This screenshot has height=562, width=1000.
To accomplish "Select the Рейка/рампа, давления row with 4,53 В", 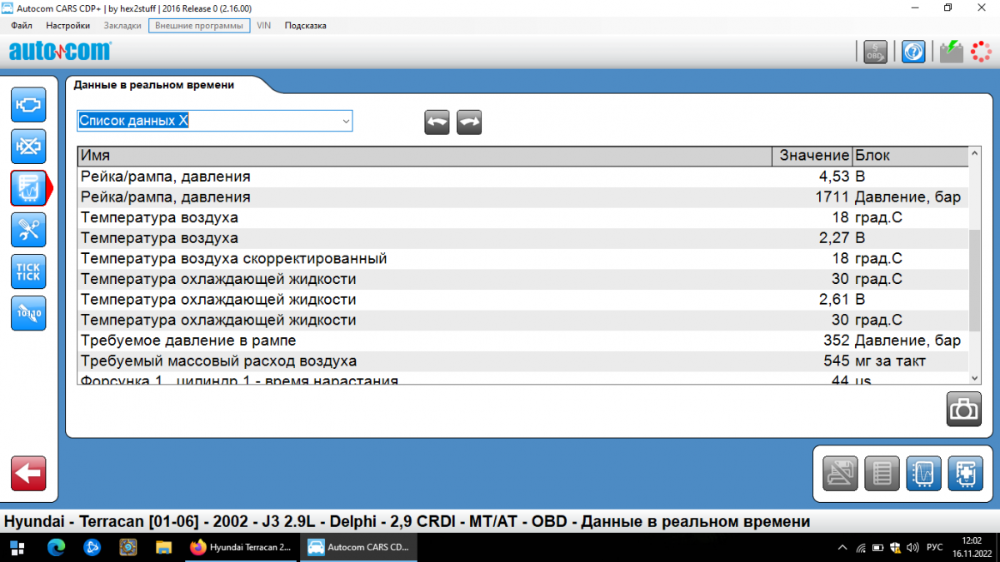I will click(x=523, y=177).
